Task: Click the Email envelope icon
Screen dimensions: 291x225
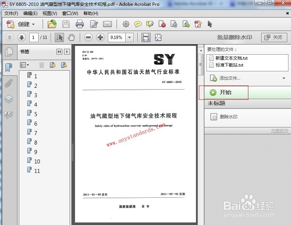Action: point(107,24)
